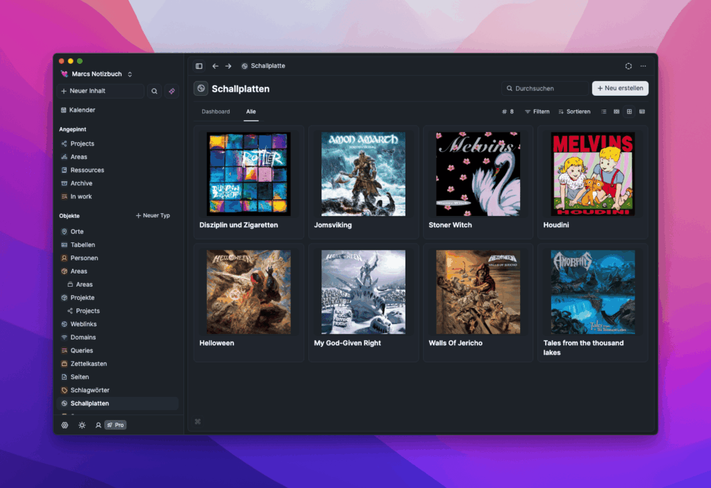This screenshot has height=488, width=711.
Task: Open the account profile icon
Action: [98, 426]
